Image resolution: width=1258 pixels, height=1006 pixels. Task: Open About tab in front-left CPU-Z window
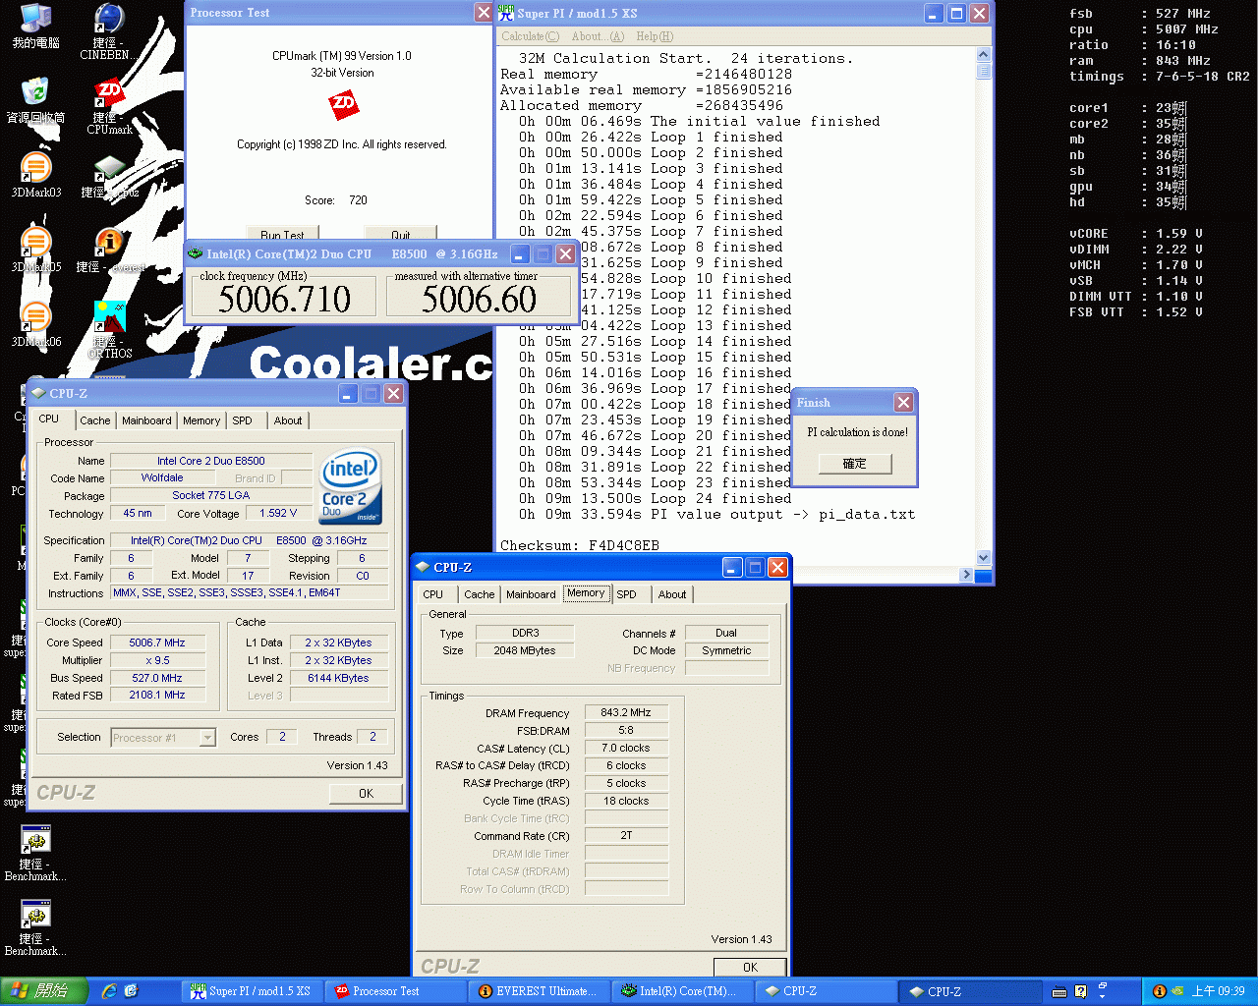(288, 420)
